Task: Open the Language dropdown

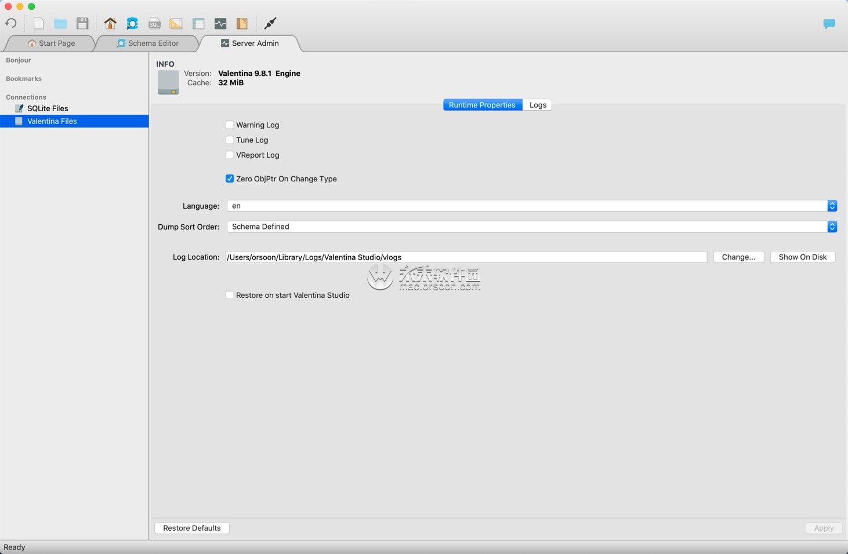Action: [832, 206]
